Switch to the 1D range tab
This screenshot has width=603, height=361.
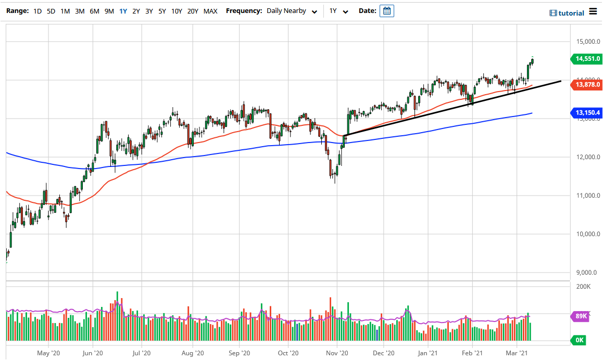click(37, 10)
